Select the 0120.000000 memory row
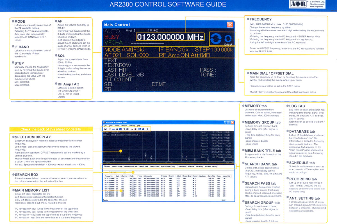 pos(166,182)
